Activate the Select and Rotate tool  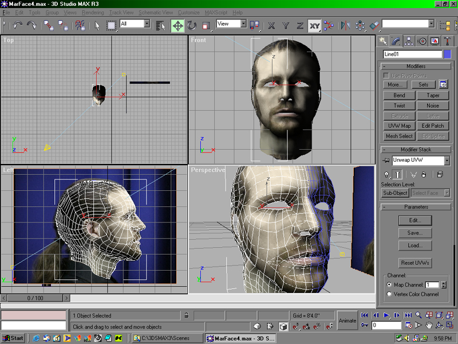click(192, 25)
